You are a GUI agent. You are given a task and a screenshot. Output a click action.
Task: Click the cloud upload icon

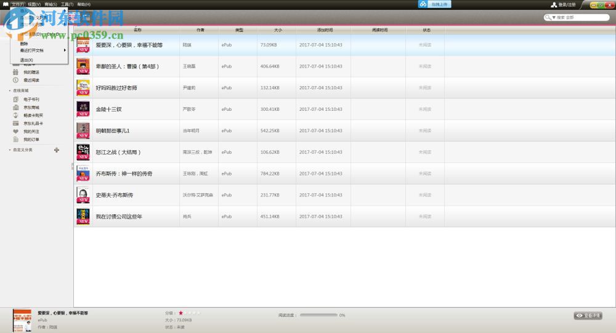(x=423, y=4)
